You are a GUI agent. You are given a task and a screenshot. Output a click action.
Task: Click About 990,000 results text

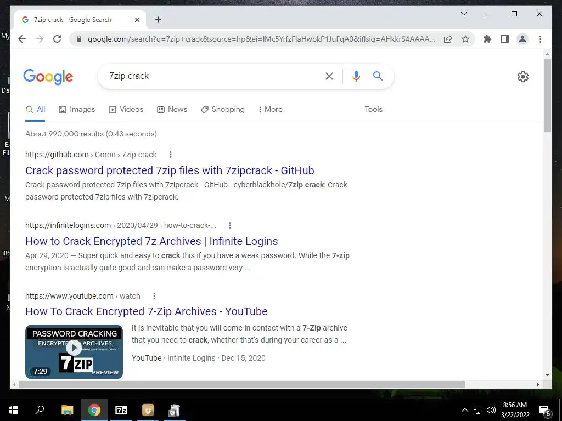[91, 134]
